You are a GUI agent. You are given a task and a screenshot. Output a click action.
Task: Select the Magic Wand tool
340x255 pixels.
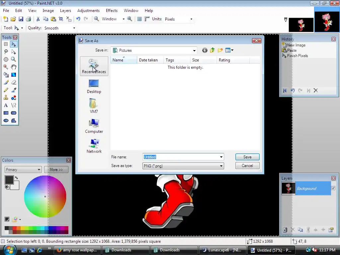(6, 67)
